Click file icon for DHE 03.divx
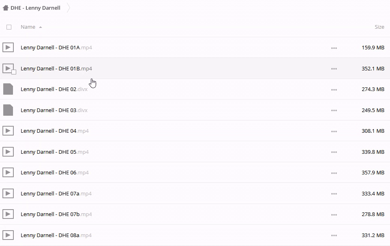 point(8,110)
